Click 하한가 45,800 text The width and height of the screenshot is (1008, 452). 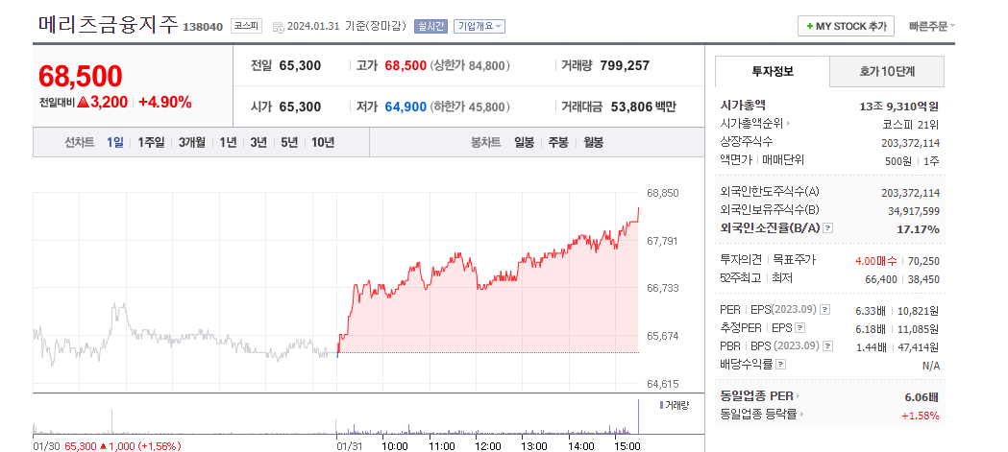pyautogui.click(x=471, y=107)
